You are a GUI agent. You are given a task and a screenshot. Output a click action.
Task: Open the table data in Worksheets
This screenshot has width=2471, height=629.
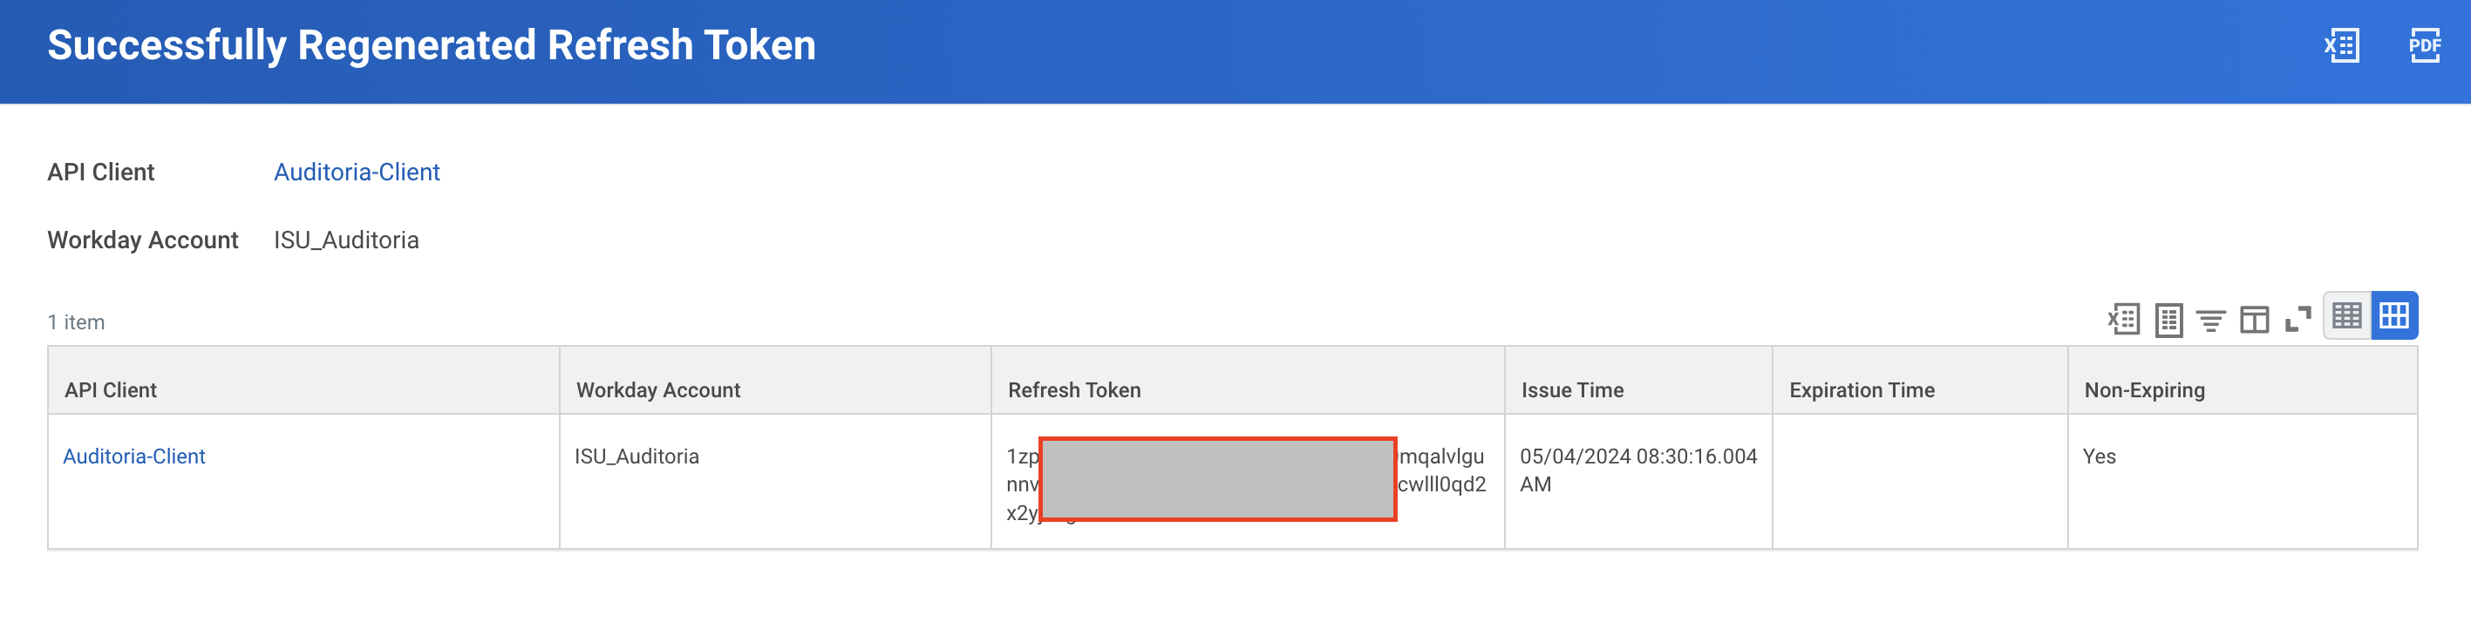coord(2168,321)
